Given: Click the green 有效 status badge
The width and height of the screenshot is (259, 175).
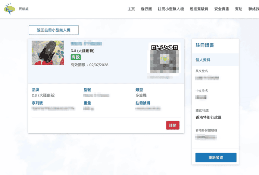Looking at the screenshot, I should [x=76, y=57].
